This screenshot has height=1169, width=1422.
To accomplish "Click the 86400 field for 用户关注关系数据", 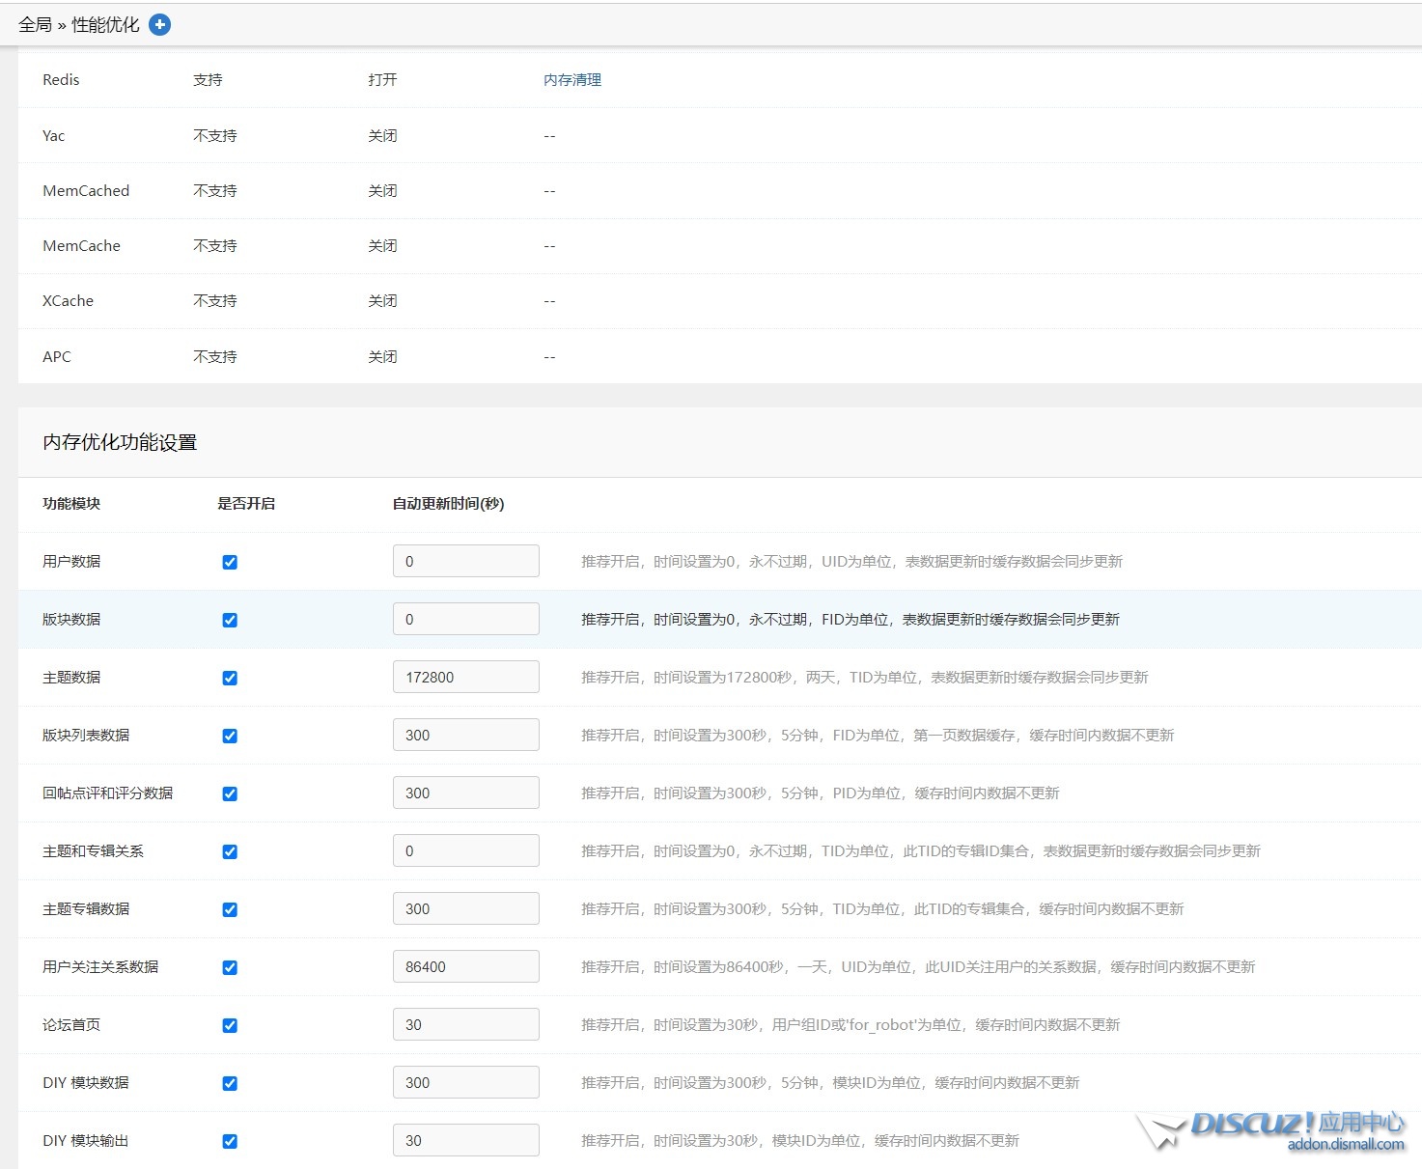I will [466, 966].
